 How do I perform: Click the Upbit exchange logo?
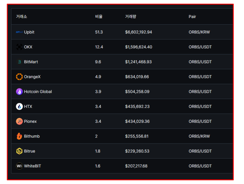click(19, 32)
